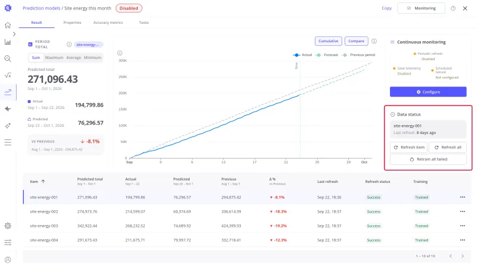
Task: Click the help question mark icon
Action: tap(453, 8)
